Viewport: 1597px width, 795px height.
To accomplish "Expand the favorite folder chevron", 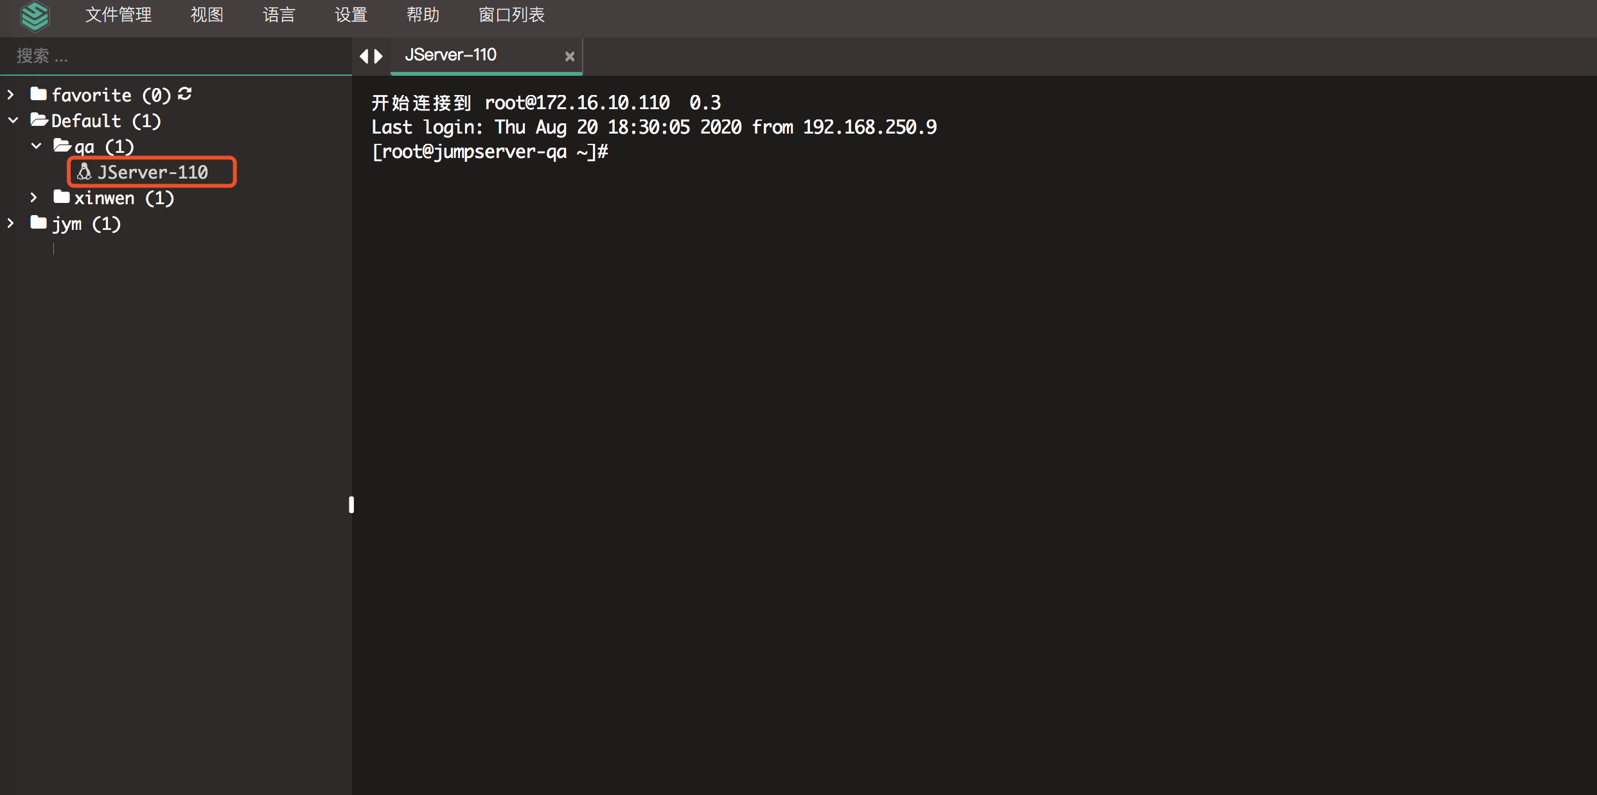I will [11, 95].
